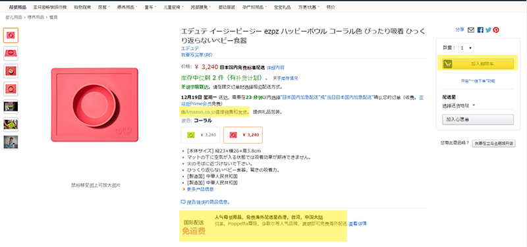Click the main coral bowl product image
This screenshot has width=527, height=247.
(x=95, y=105)
